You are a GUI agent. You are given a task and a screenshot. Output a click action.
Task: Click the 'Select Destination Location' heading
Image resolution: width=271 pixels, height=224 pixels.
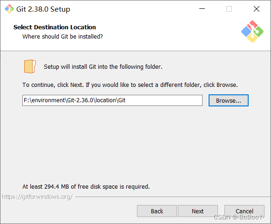54,27
